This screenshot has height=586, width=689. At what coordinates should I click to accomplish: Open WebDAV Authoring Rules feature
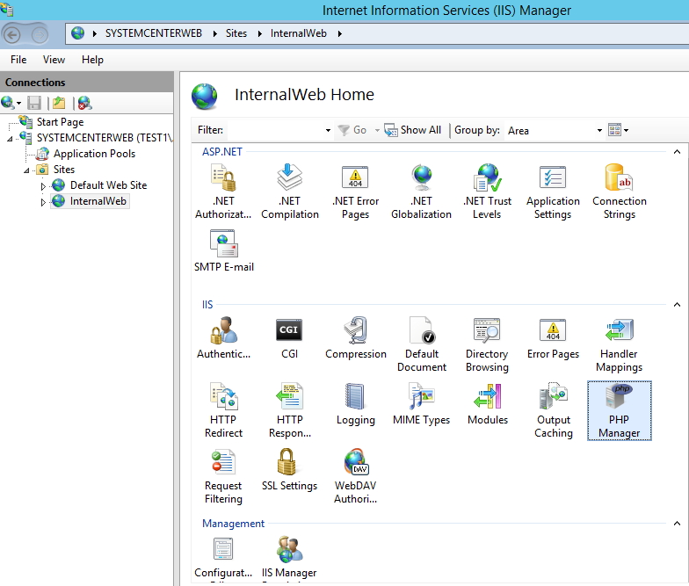[x=355, y=476]
